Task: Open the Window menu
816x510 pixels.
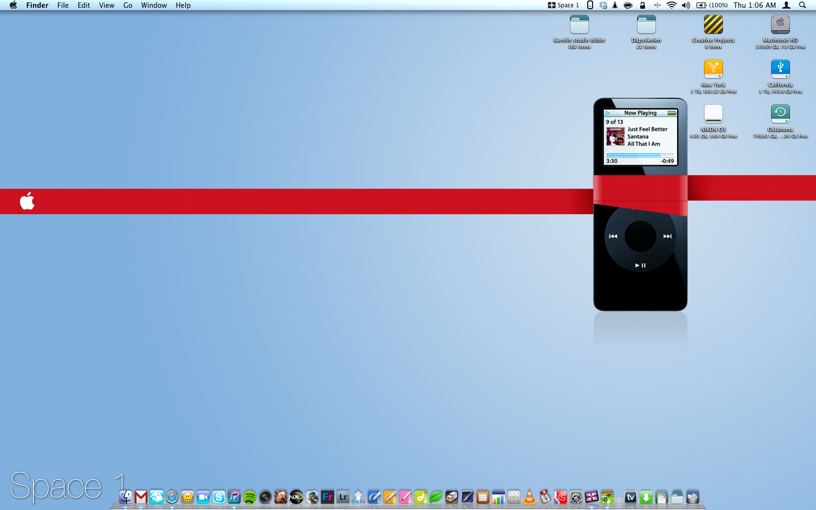Action: coord(154,5)
